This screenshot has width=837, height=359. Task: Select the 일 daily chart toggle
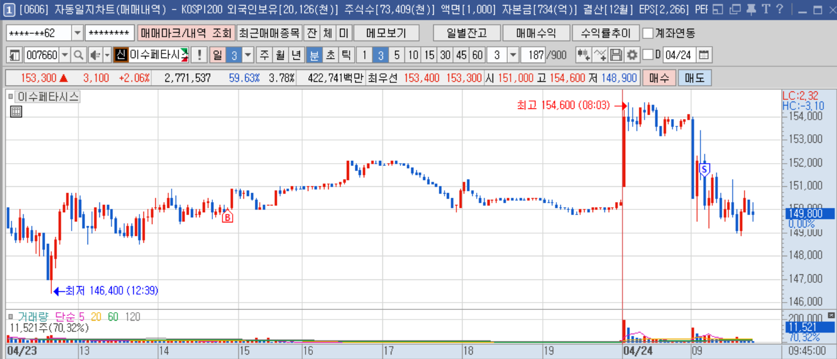tap(217, 55)
